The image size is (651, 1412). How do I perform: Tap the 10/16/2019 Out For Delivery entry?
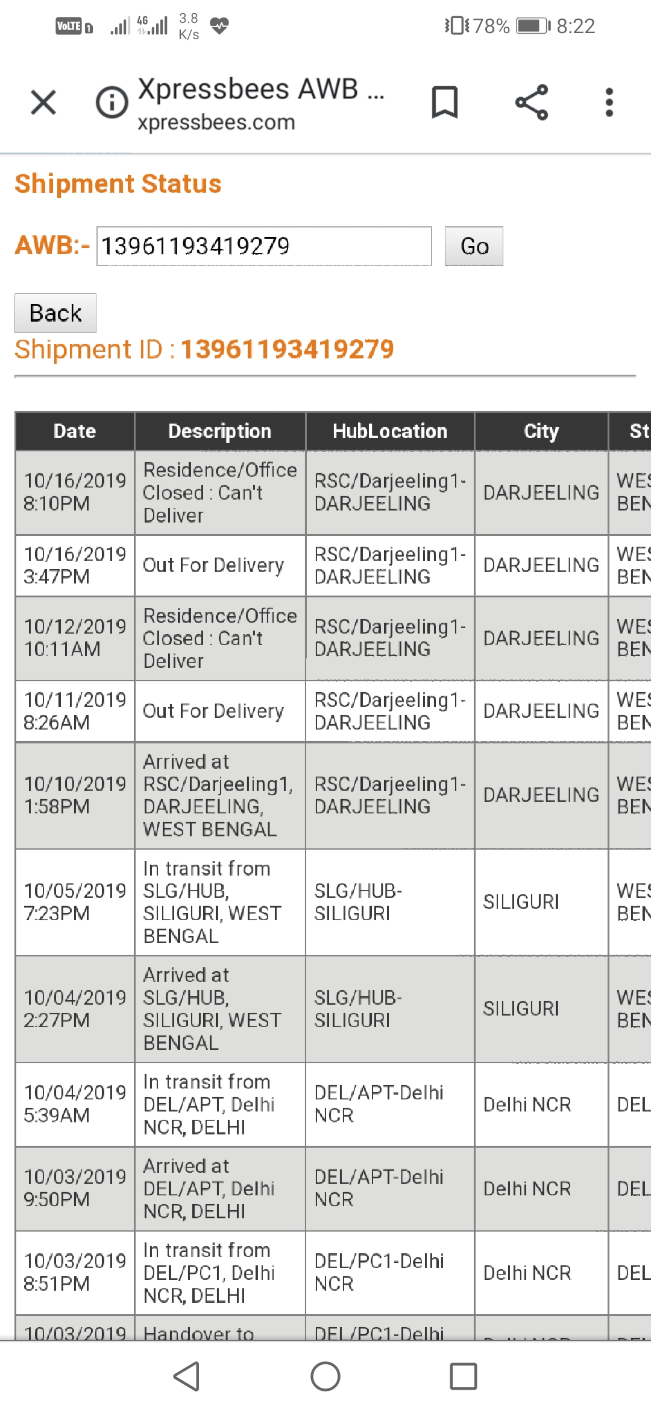(213, 565)
